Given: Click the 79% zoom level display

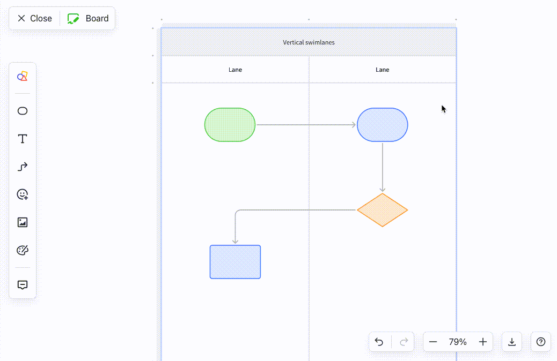Looking at the screenshot, I should [x=457, y=342].
